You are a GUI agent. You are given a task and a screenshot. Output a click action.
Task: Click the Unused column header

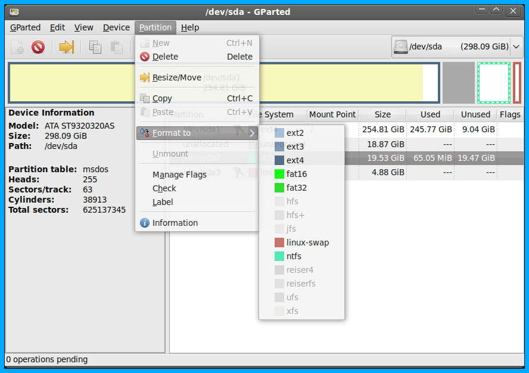[475, 115]
